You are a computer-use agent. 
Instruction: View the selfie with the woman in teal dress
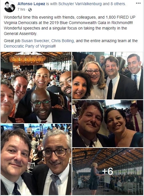[108, 124]
